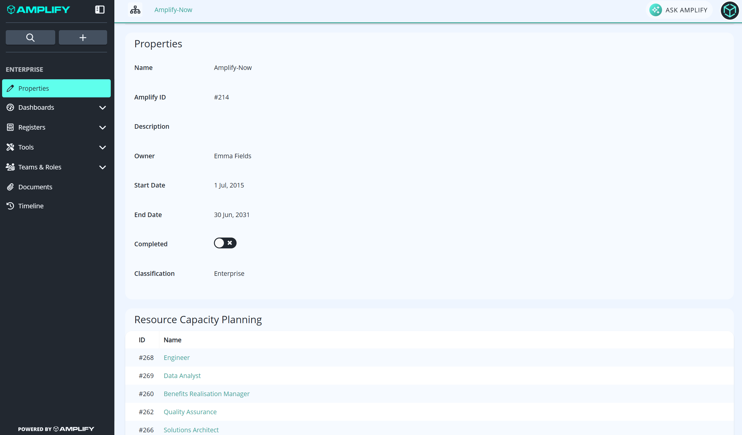Click the Amplify logo in the sidebar
This screenshot has height=435, width=742.
point(38,10)
